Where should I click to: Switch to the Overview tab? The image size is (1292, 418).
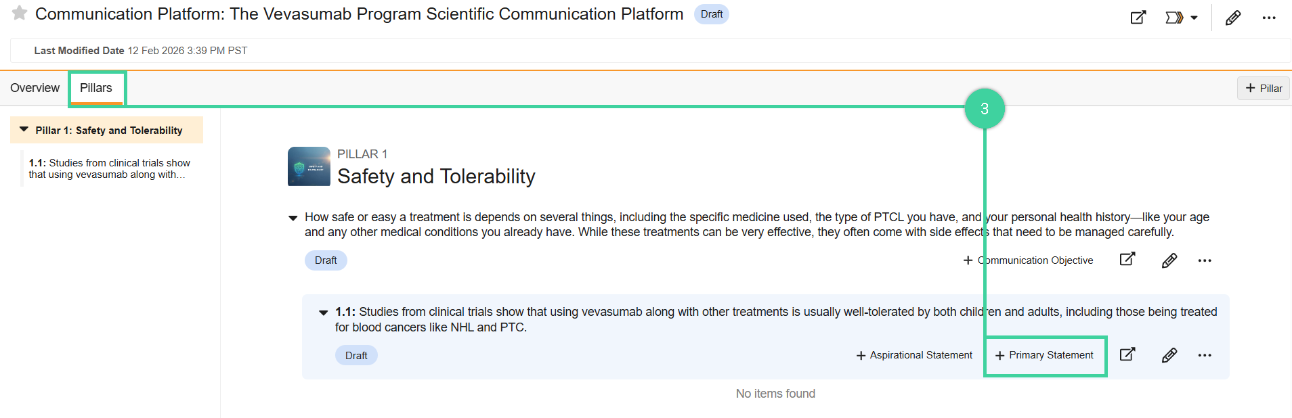(34, 87)
